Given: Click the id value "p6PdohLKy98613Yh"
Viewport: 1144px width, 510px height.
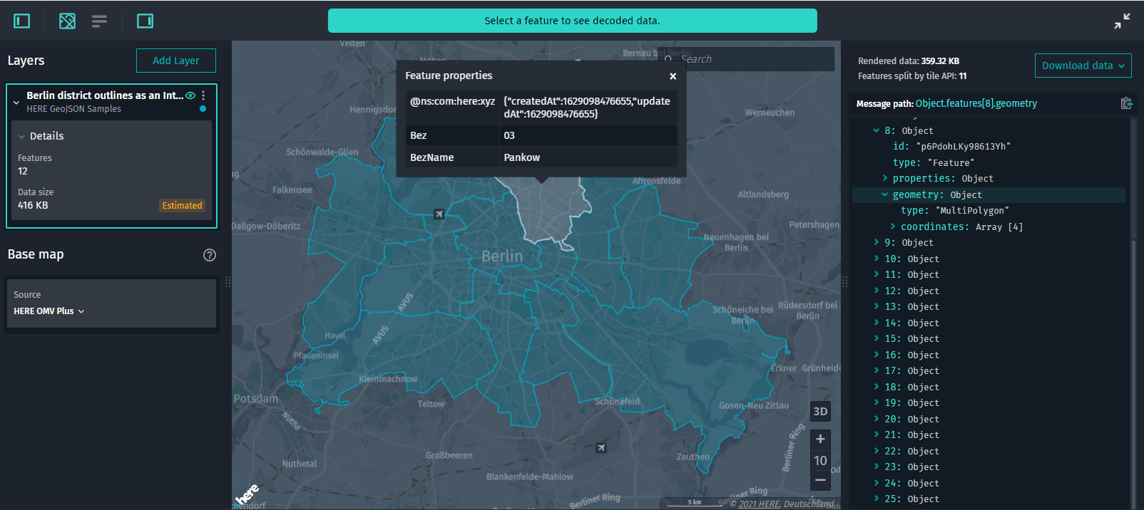Looking at the screenshot, I should tap(963, 146).
